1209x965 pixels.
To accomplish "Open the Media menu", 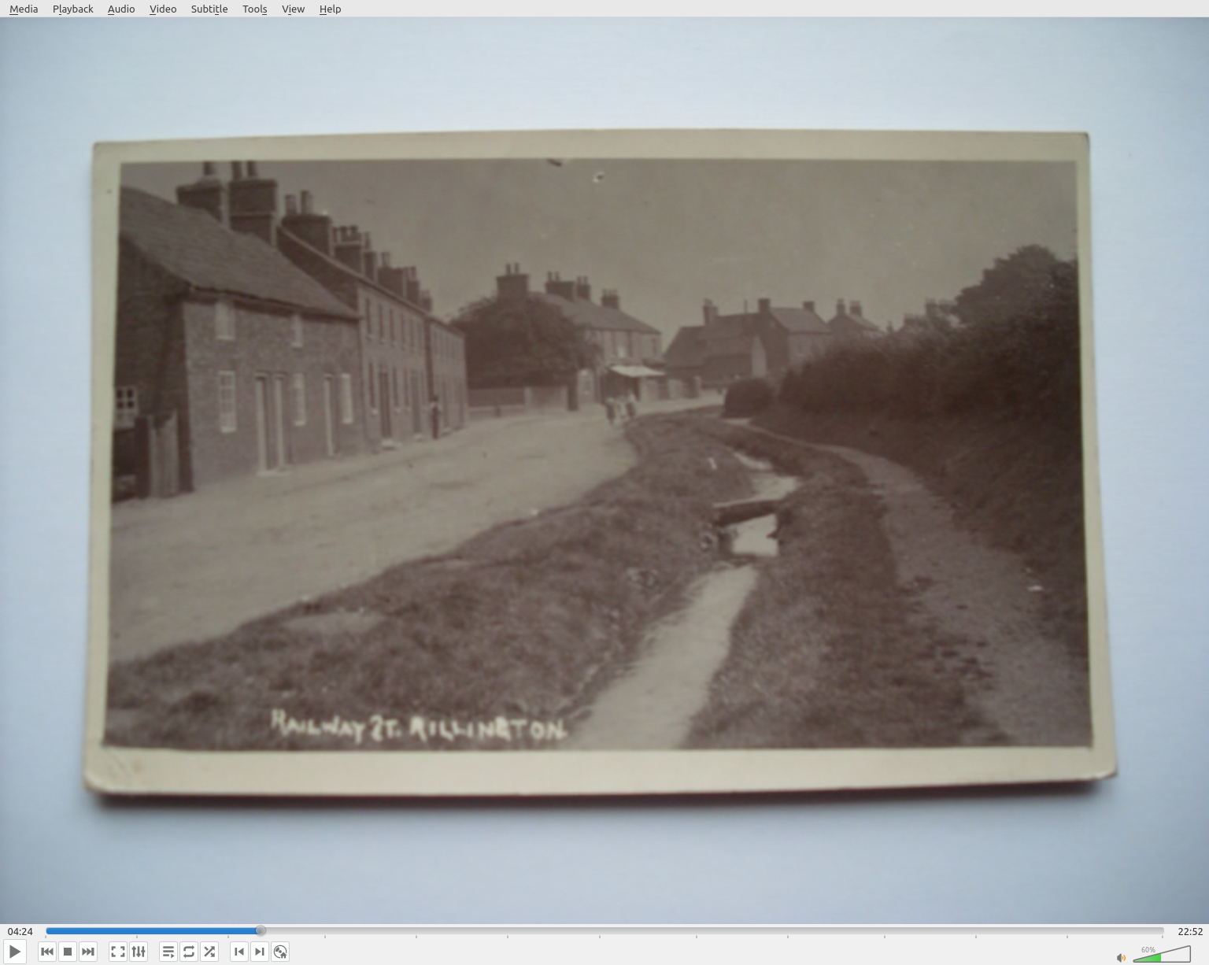I will [24, 9].
